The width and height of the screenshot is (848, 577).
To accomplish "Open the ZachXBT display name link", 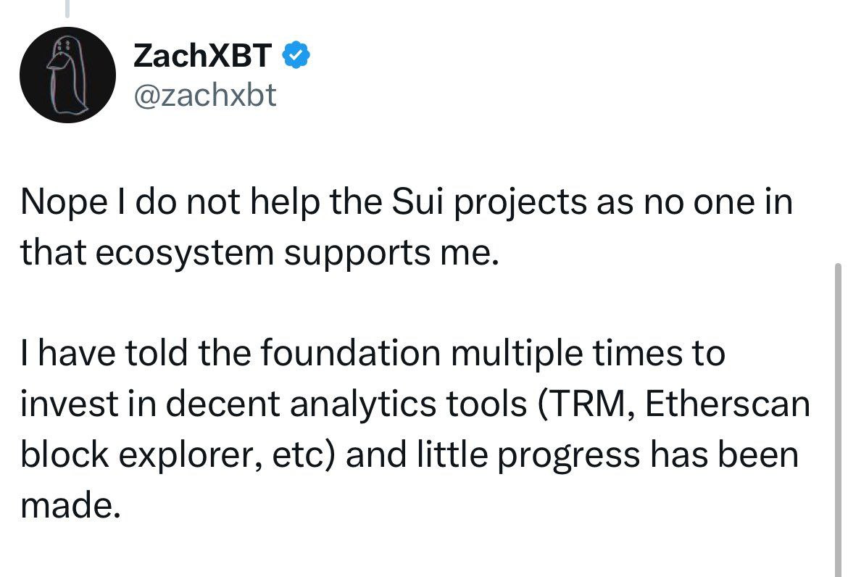I will point(202,55).
